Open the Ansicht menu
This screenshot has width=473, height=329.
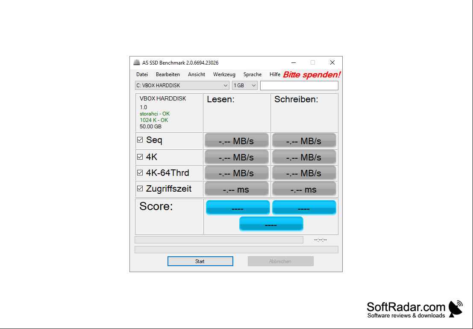click(197, 74)
